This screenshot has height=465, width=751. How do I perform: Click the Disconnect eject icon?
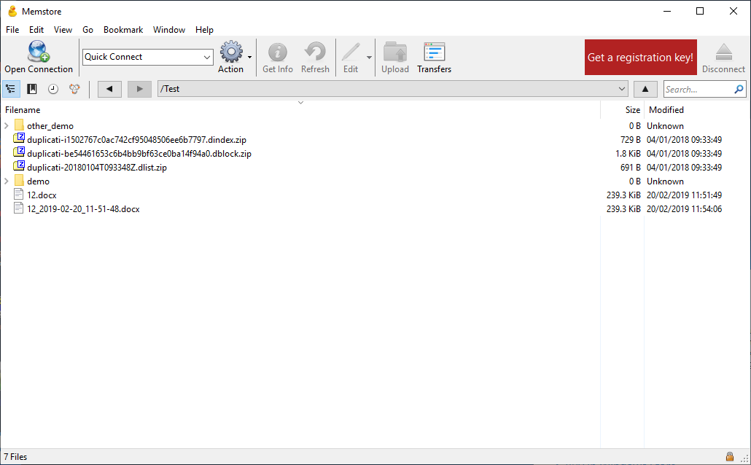pyautogui.click(x=724, y=52)
